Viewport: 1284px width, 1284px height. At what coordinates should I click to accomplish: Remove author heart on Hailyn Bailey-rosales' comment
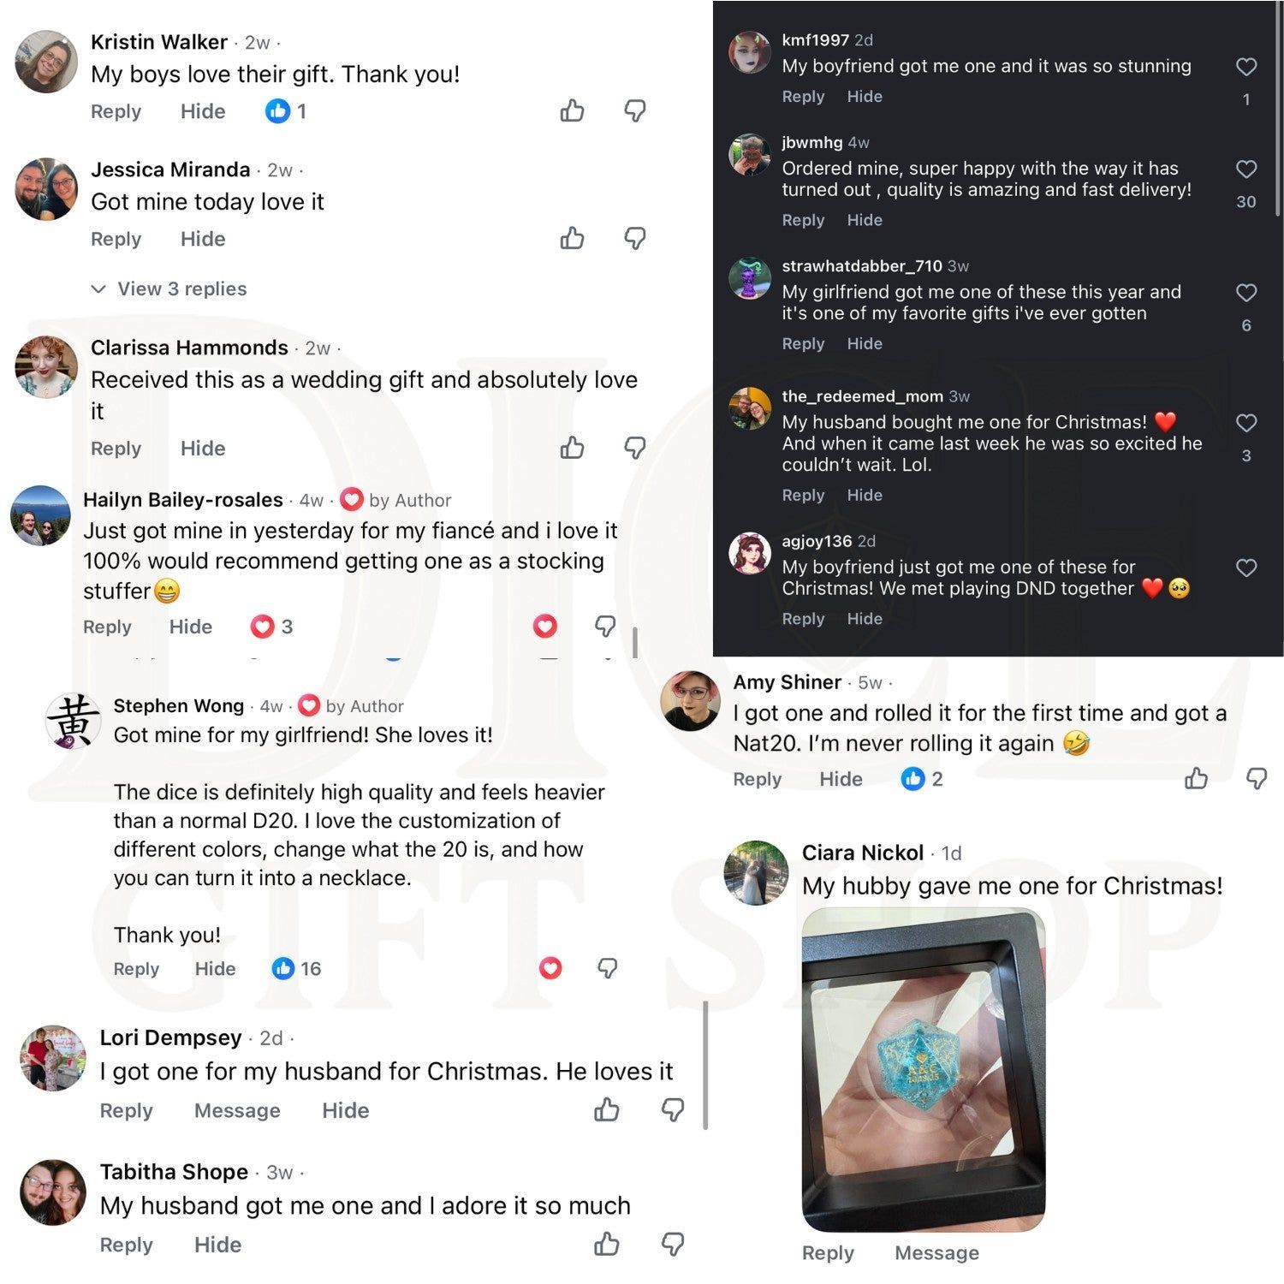tap(545, 627)
